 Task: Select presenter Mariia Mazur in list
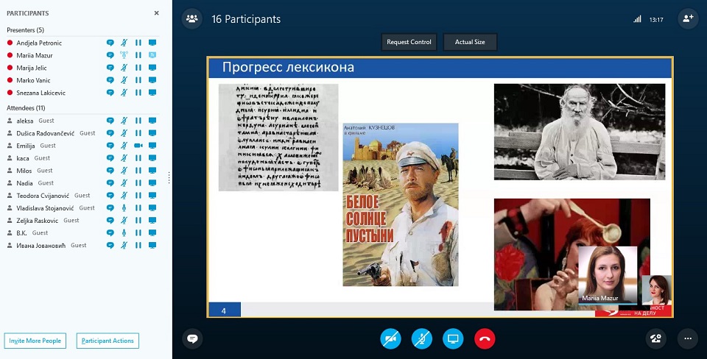pyautogui.click(x=35, y=55)
